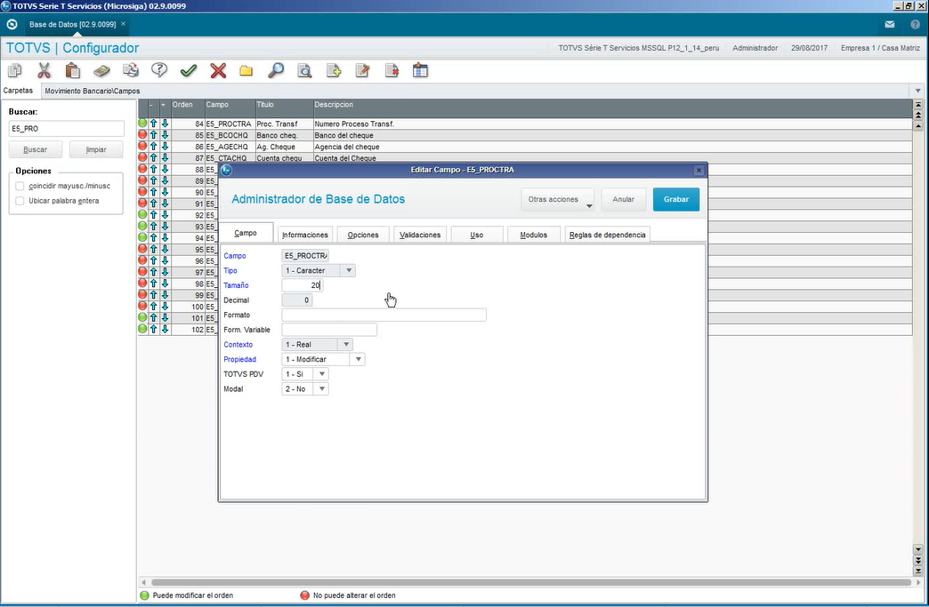Click the document preview search icon
Screen dimensions: 929x607
(x=304, y=71)
